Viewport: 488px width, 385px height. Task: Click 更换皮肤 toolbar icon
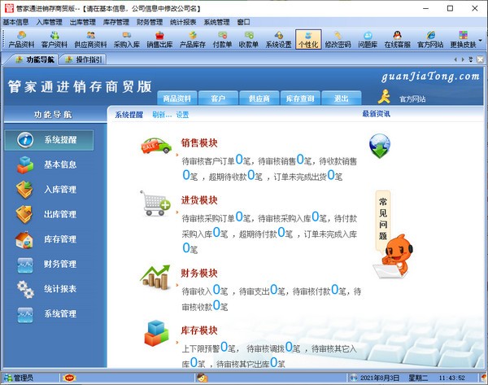tap(463, 40)
